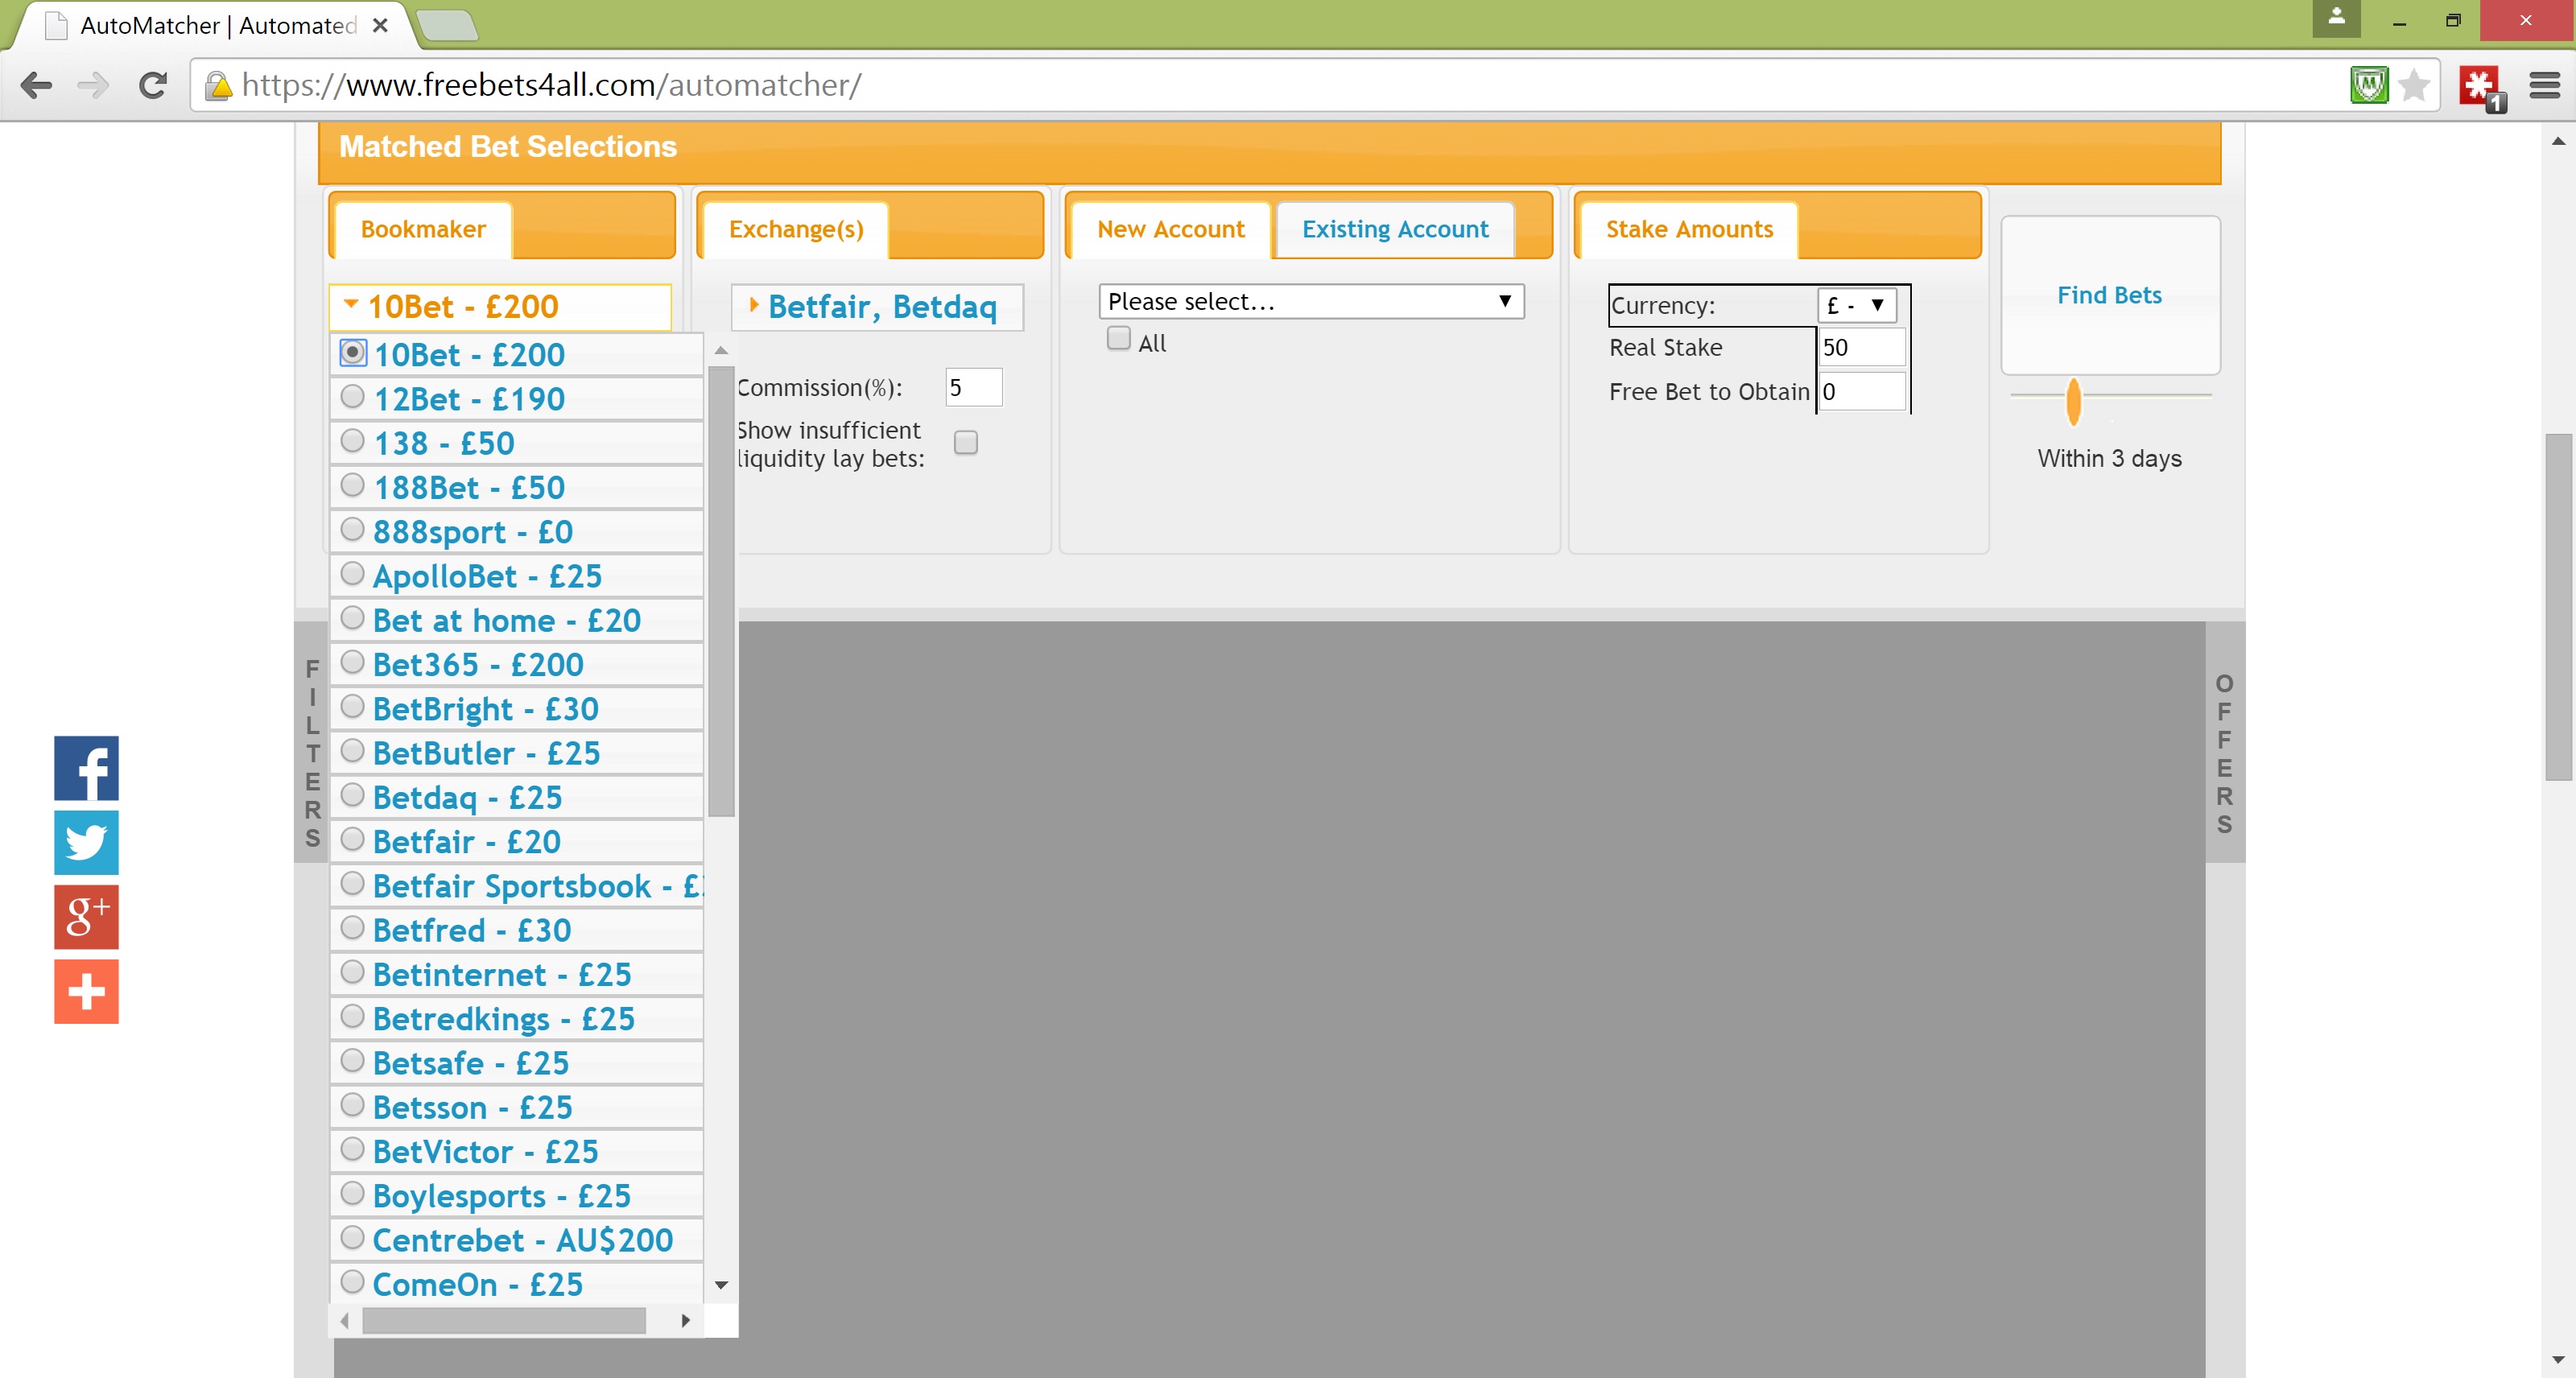Share page on Twitter
Viewport: 2576px width, 1378px height.
coord(86,842)
